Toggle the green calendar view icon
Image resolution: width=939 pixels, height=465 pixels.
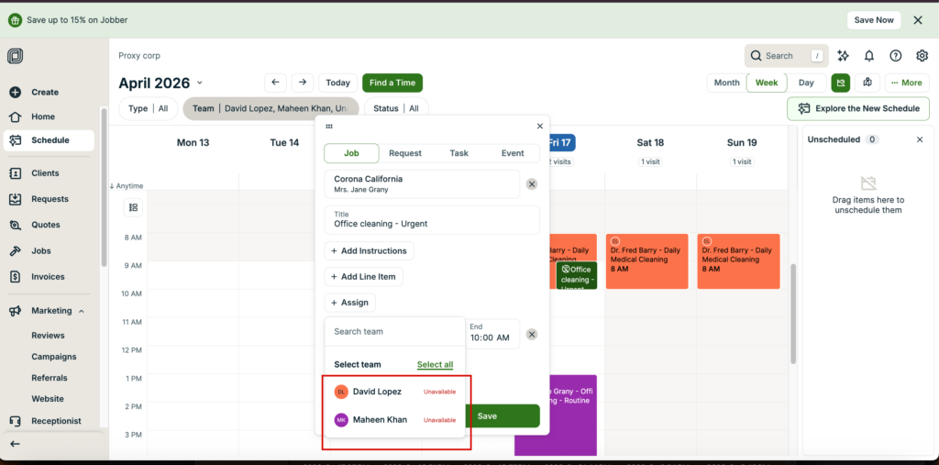pos(840,83)
